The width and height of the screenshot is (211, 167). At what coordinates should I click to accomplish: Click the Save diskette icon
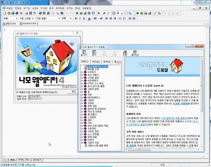[x=13, y=13]
